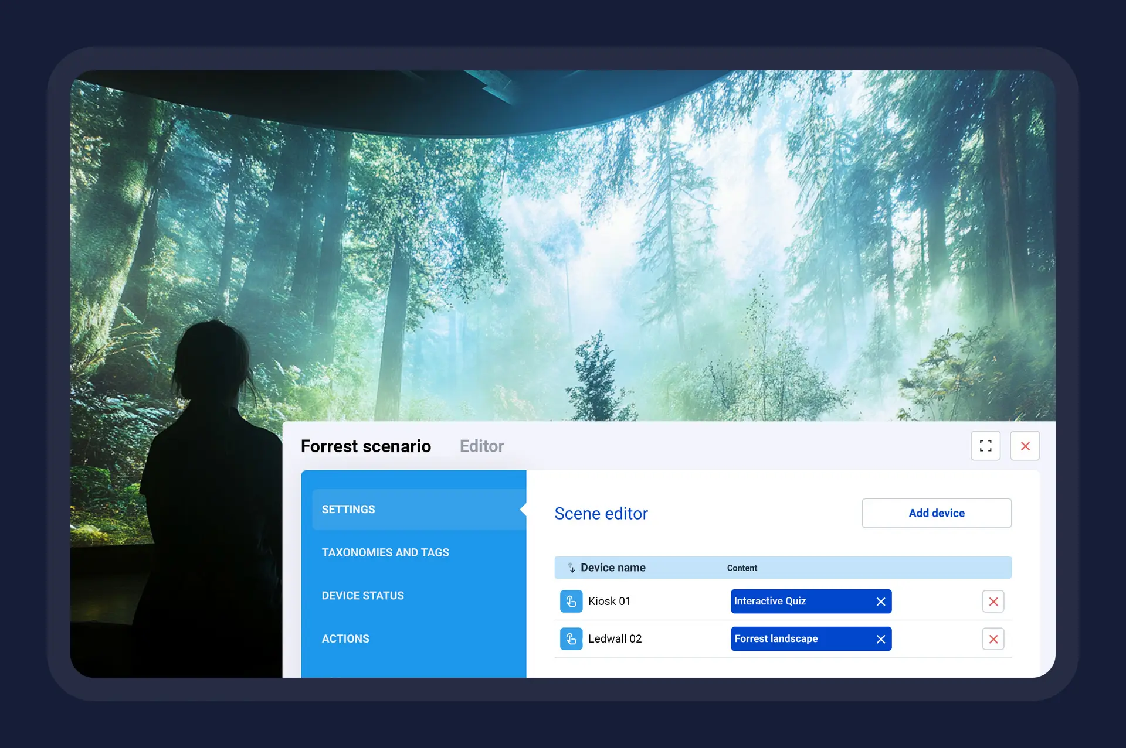Screen dimensions: 1126x748
Task: Switch to the Editor tab
Action: (x=481, y=446)
